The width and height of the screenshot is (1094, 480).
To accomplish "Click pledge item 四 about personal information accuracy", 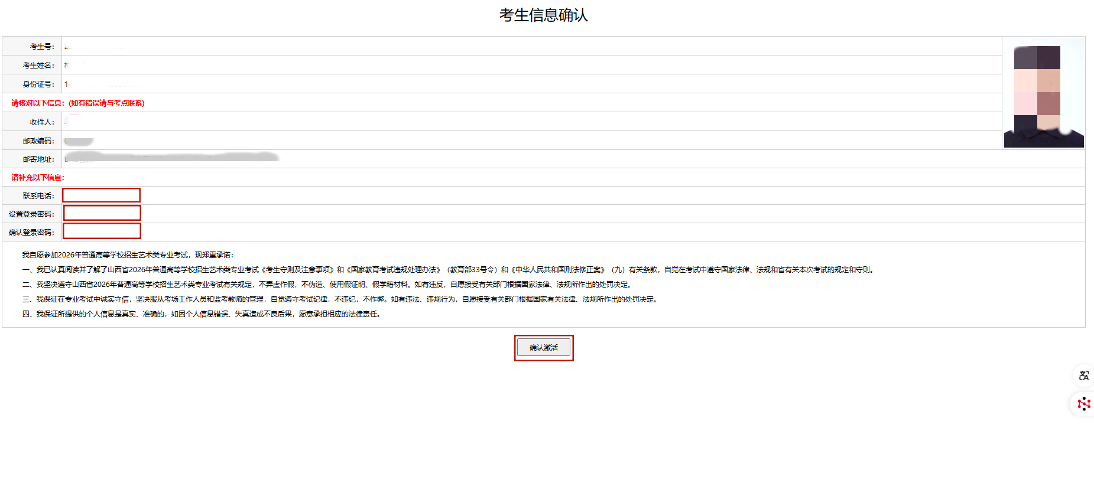I will (202, 314).
